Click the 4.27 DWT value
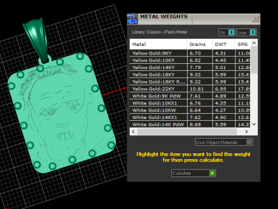 coord(221,110)
